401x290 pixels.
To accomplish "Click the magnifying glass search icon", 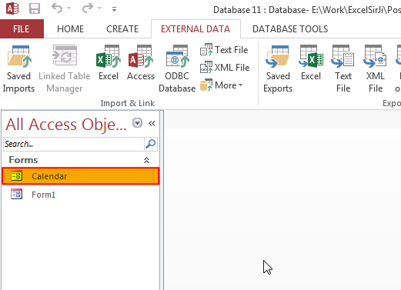I will coord(151,144).
